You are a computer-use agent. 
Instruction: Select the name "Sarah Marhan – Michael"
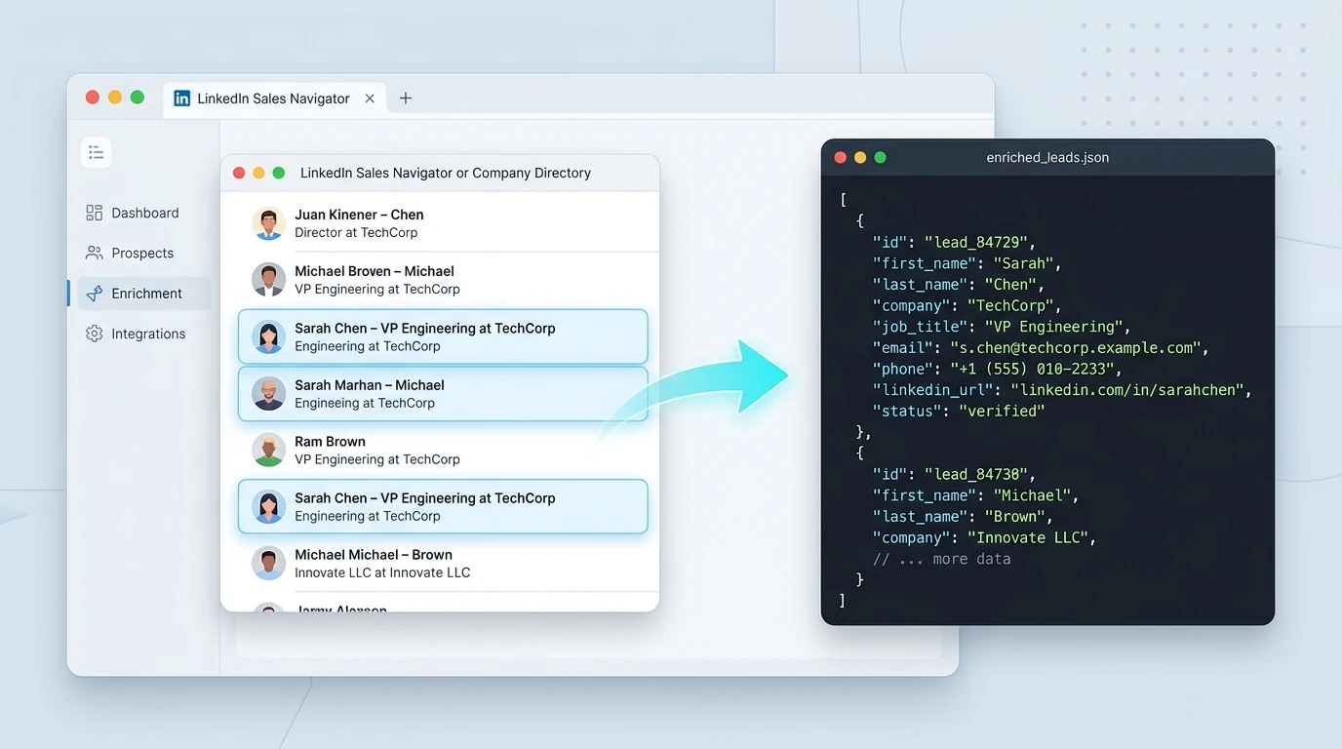tap(370, 385)
